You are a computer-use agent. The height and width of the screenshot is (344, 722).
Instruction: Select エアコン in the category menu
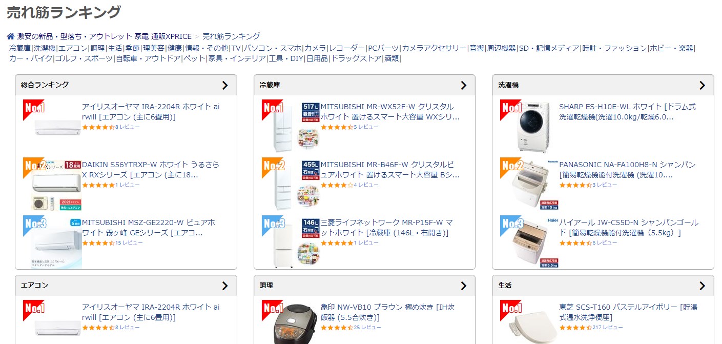73,48
